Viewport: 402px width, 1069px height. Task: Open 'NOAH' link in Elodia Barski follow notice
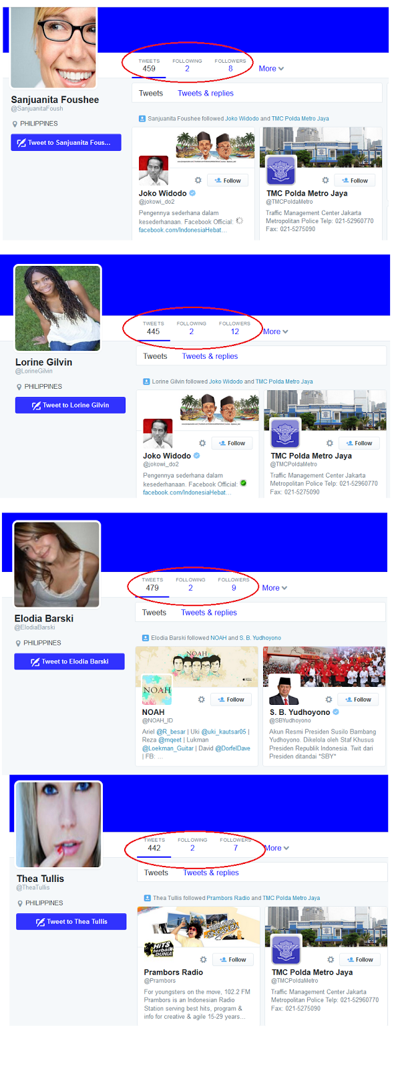[218, 638]
